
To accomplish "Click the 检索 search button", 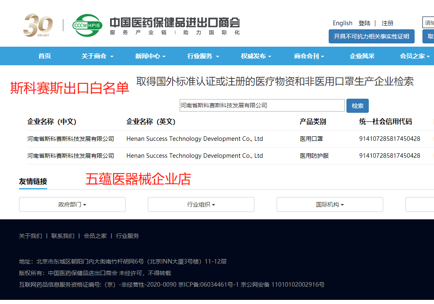I will 357,105.
